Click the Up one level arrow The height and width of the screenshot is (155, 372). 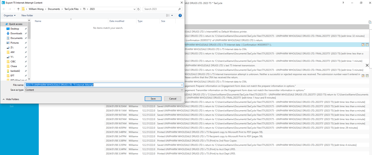[x=18, y=9]
